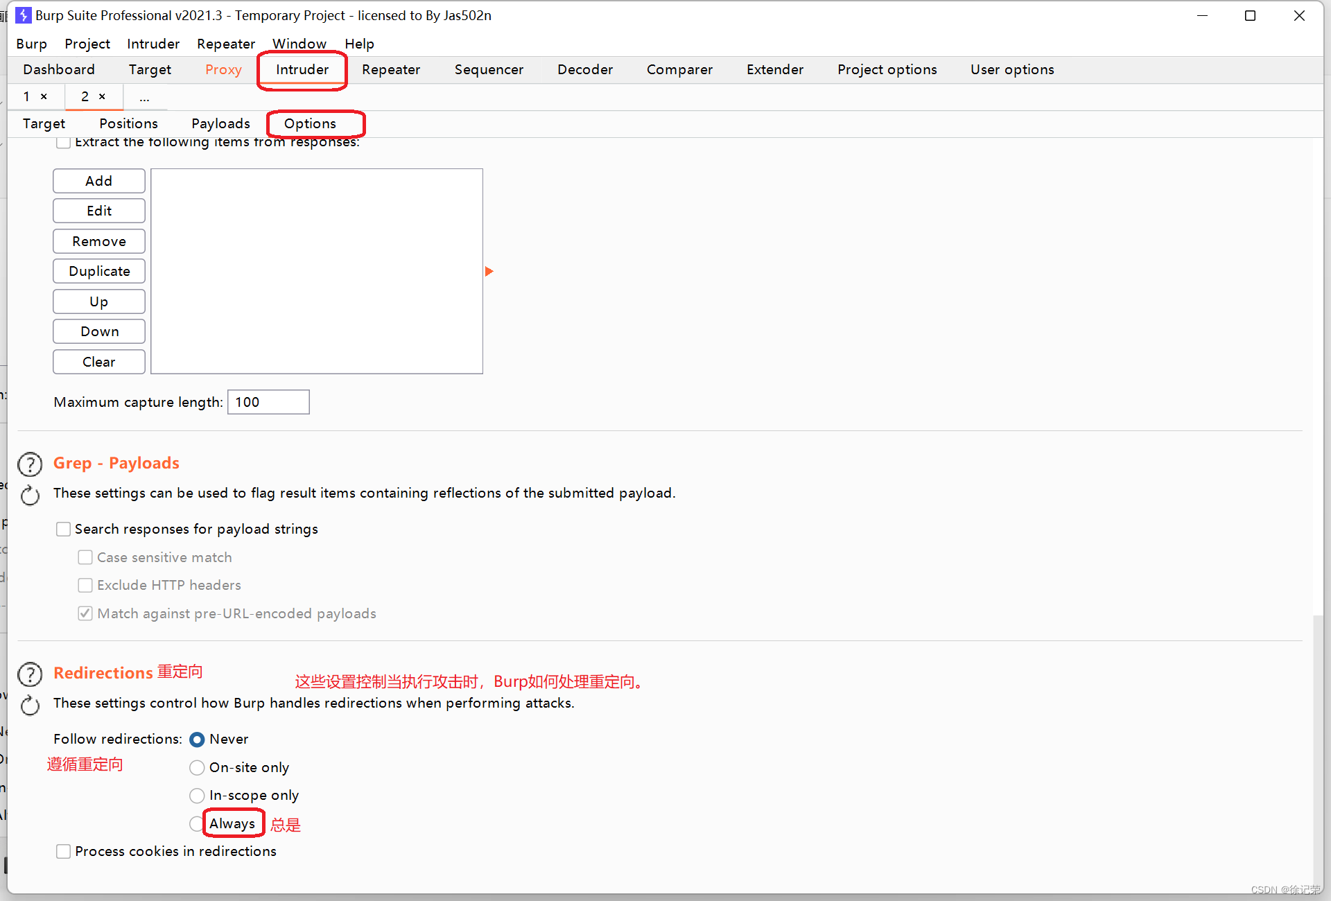Image resolution: width=1331 pixels, height=901 pixels.
Task: Open the Burp menu
Action: [x=31, y=44]
